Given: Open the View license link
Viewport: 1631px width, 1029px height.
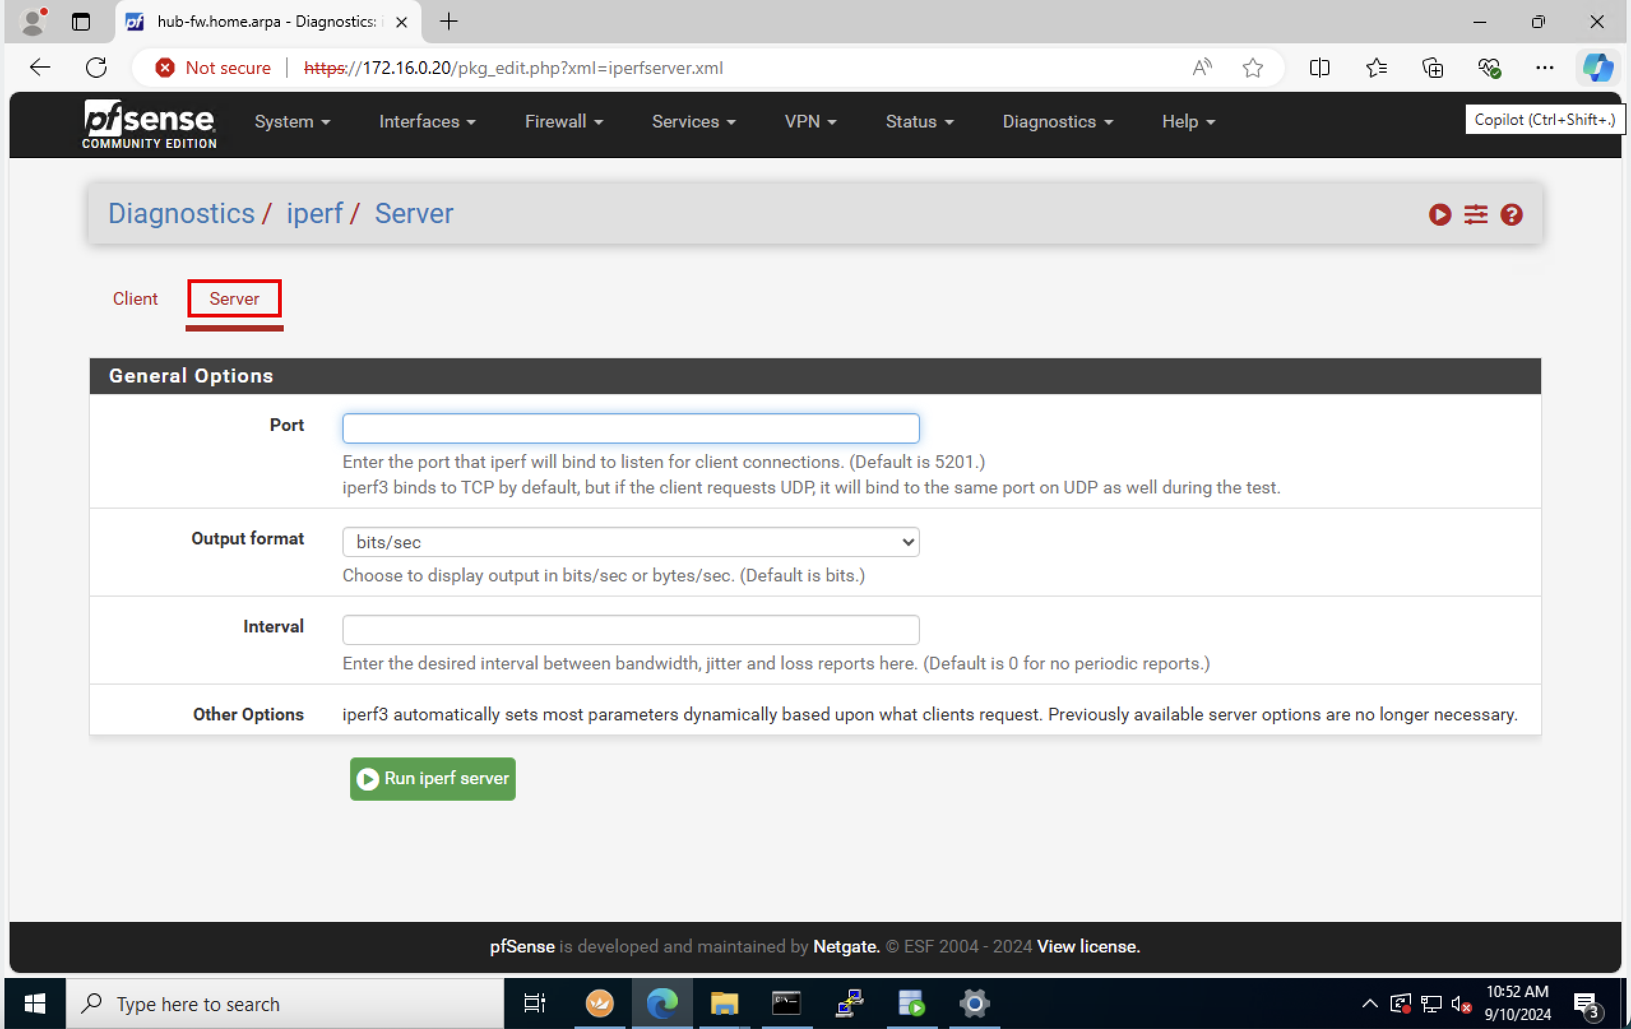Looking at the screenshot, I should point(1088,946).
